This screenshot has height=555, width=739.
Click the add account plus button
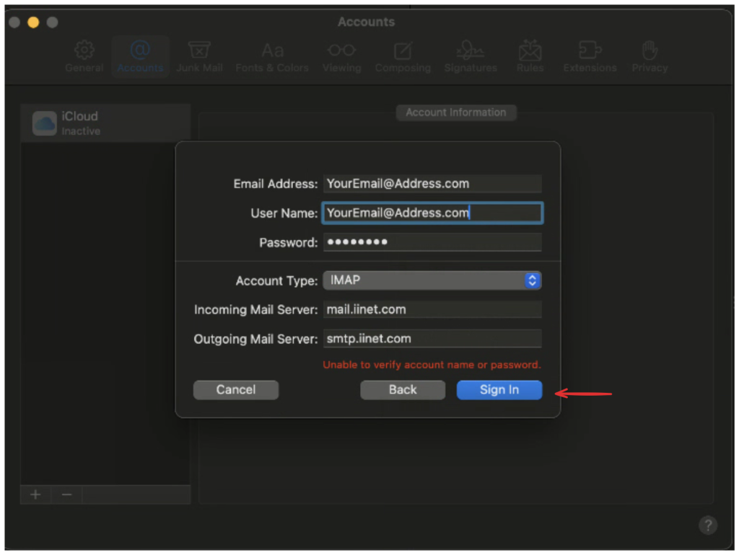[35, 494]
